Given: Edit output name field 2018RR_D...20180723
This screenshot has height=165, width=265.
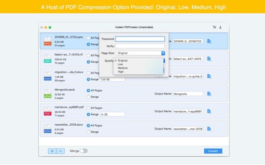Looking at the screenshot, I should [x=188, y=41].
